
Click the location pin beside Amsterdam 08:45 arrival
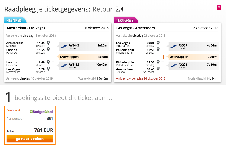[x=158, y=69]
